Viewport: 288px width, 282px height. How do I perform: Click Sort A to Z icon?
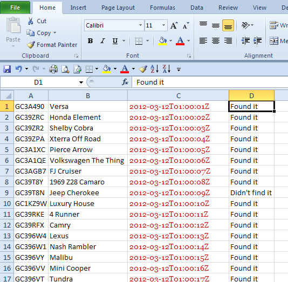[x=154, y=69]
